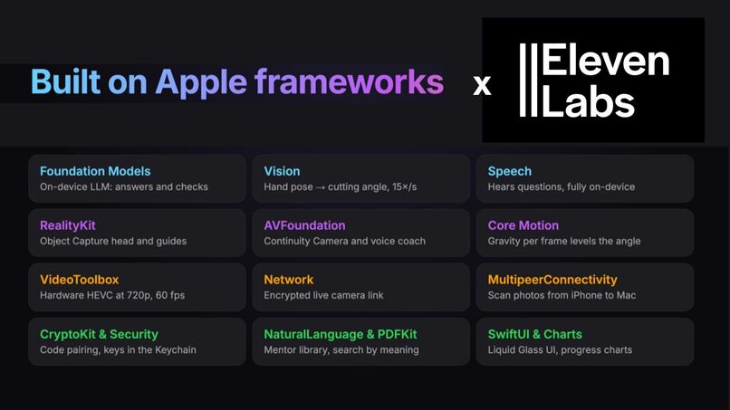Select the Core Motion card title
Image resolution: width=730 pixels, height=410 pixels.
pos(523,225)
